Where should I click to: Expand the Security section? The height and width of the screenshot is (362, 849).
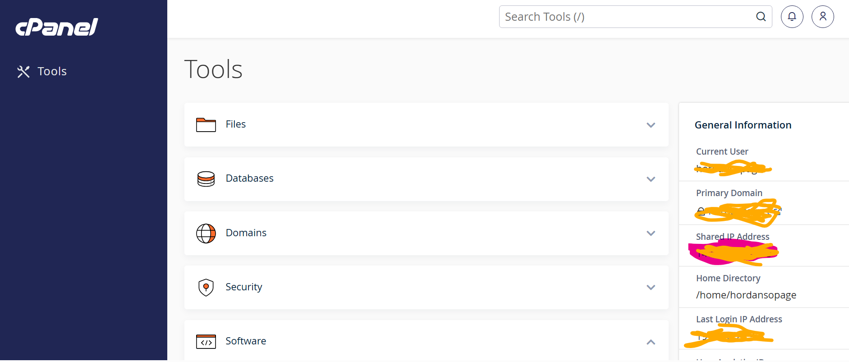coord(651,287)
